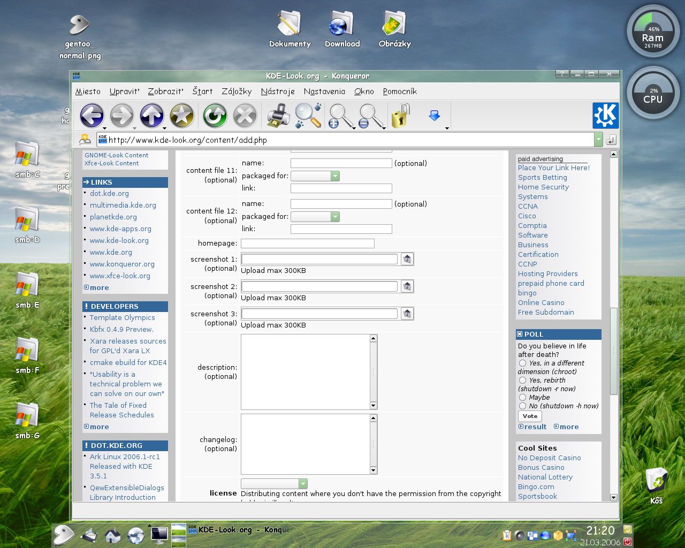Screen dimensions: 685x548
Task: Open the Zobraziť menu
Action: coord(166,92)
